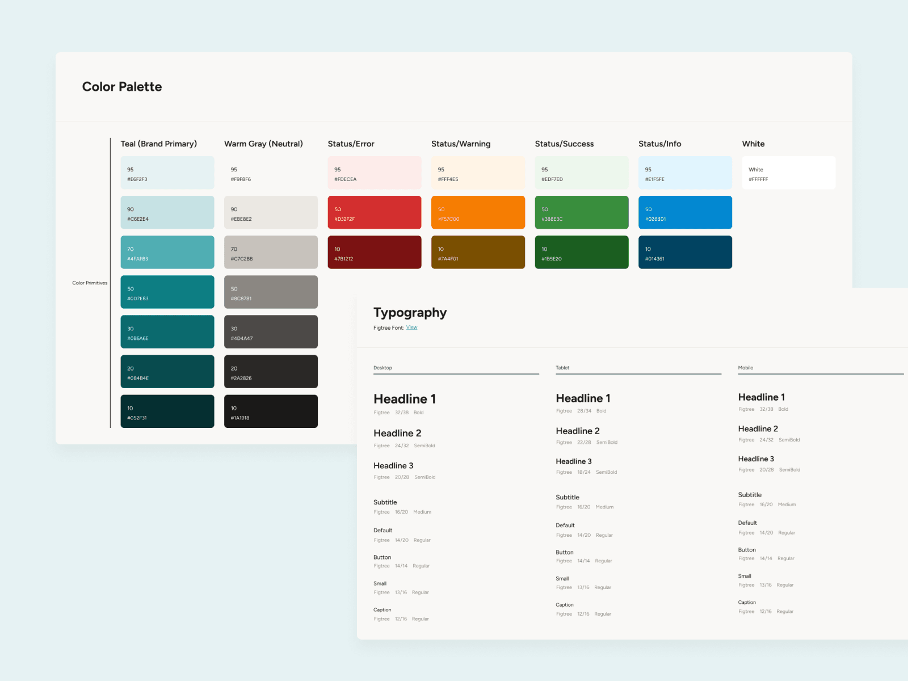The height and width of the screenshot is (681, 908).
Task: Choose Warm Gray 20 swatch
Action: tap(271, 371)
